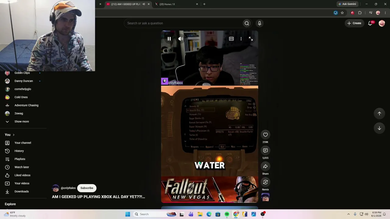Open the comments panel showing 5,055
390x219 pixels.
pos(265,151)
